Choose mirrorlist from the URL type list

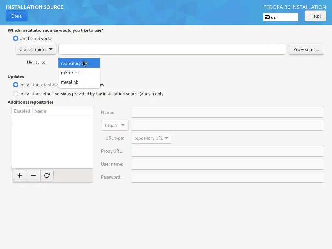79,73
